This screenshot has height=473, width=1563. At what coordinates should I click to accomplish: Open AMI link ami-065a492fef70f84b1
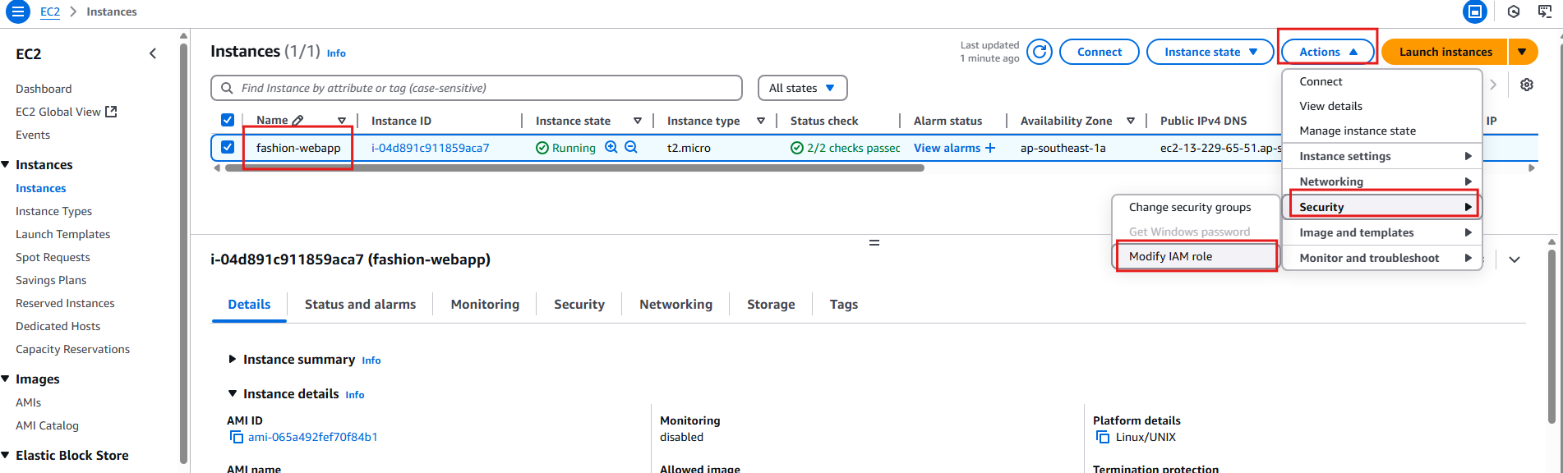click(x=313, y=437)
